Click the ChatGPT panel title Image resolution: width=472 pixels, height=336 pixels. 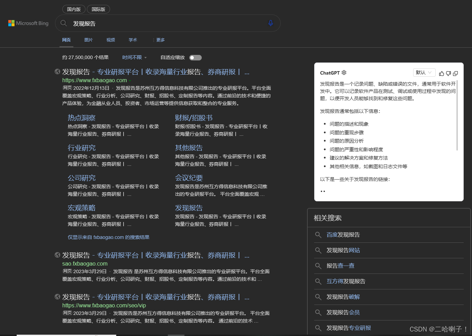click(x=330, y=73)
